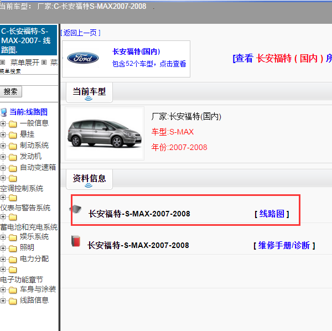Click 包含52个车型，点击查看 link
332x331 pixels.
coord(149,64)
